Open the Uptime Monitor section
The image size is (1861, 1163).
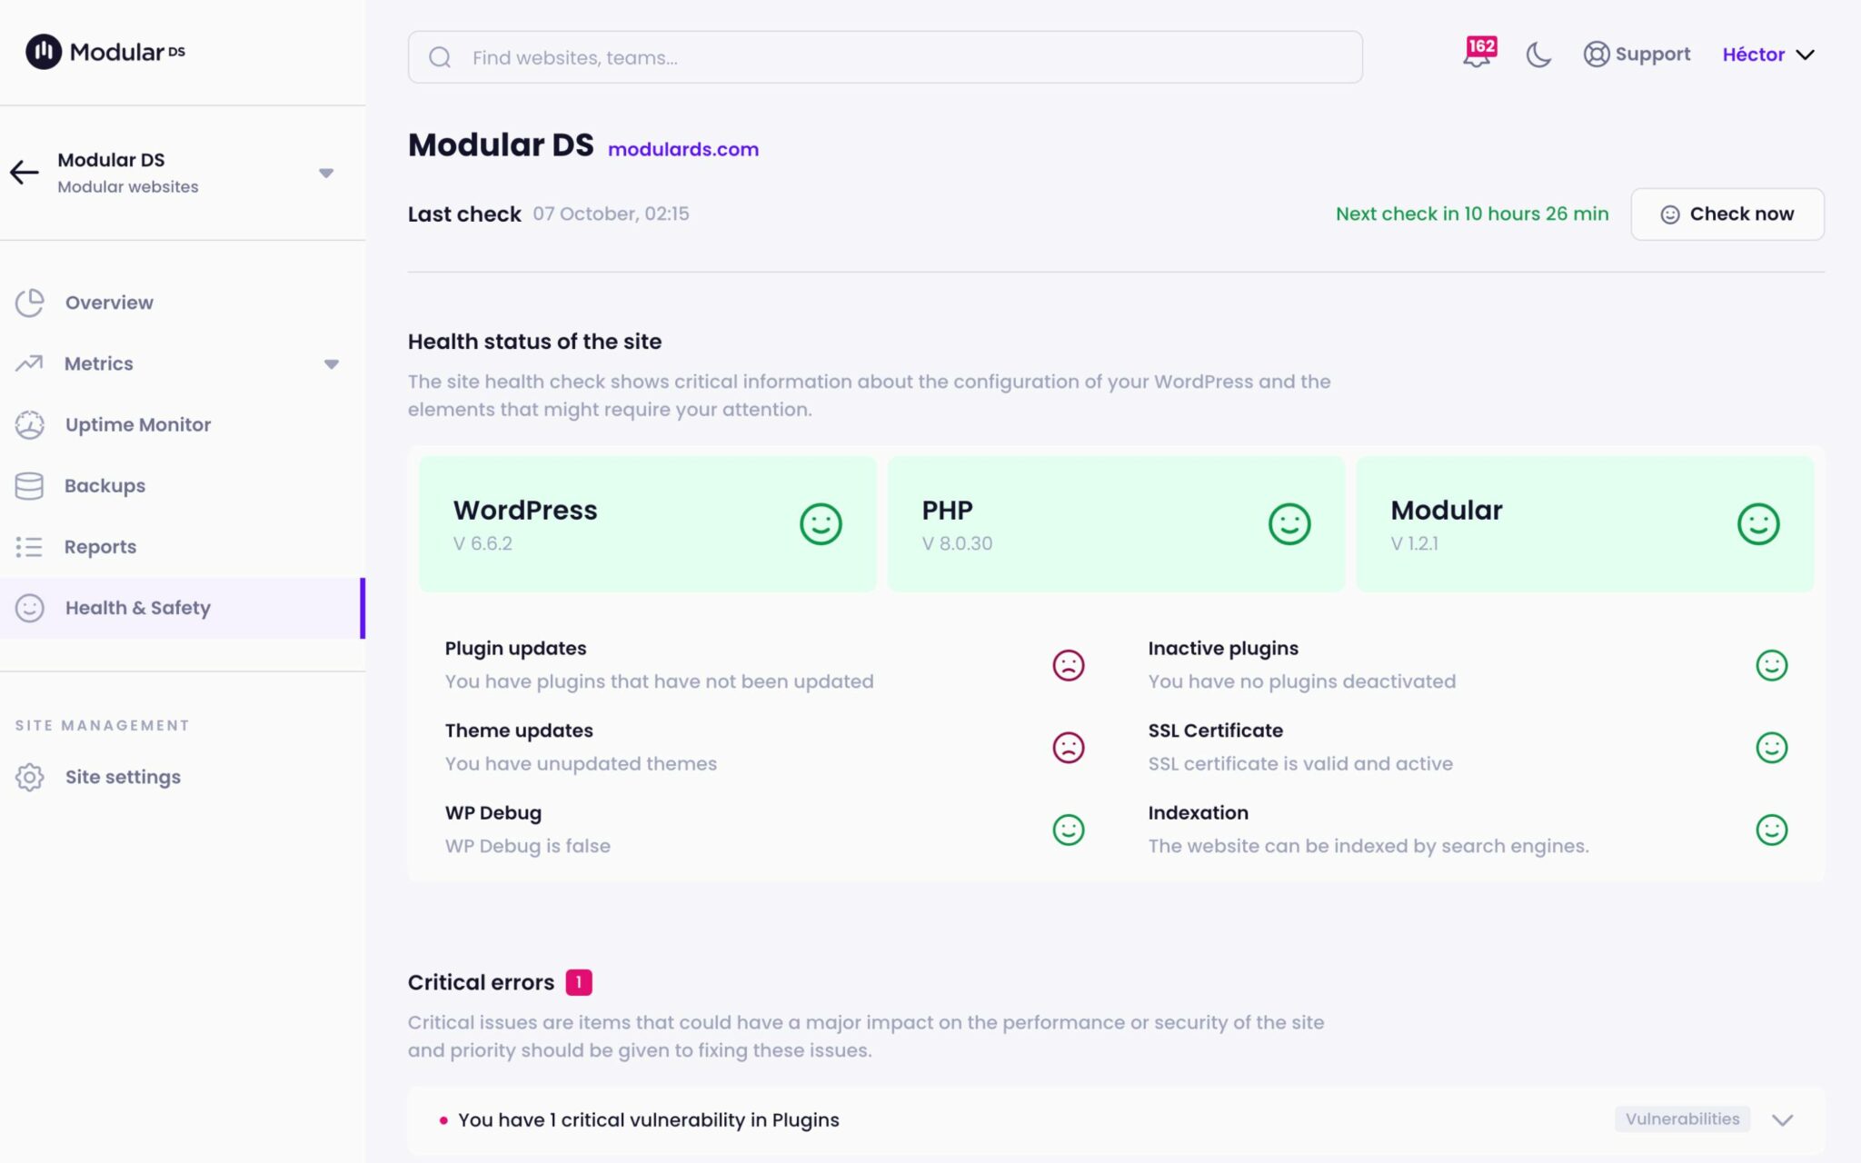point(137,424)
